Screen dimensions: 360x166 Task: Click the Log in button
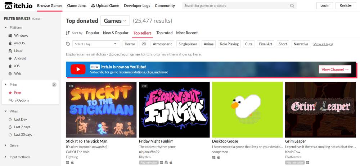pyautogui.click(x=325, y=5)
